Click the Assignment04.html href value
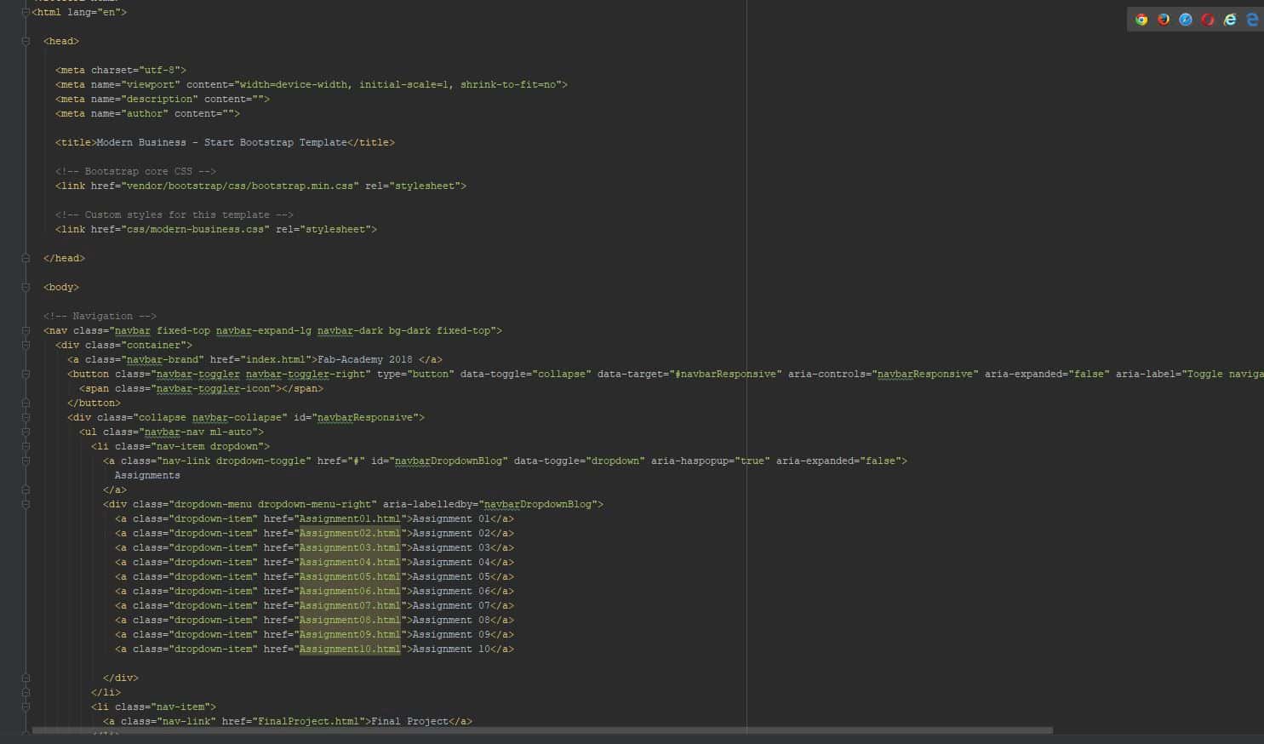 [x=350, y=562]
